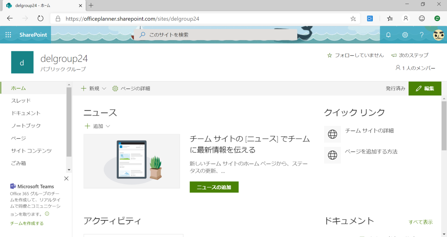The width and height of the screenshot is (447, 237).
Task: Open ドキュメント in left navigation
Action: tap(26, 113)
